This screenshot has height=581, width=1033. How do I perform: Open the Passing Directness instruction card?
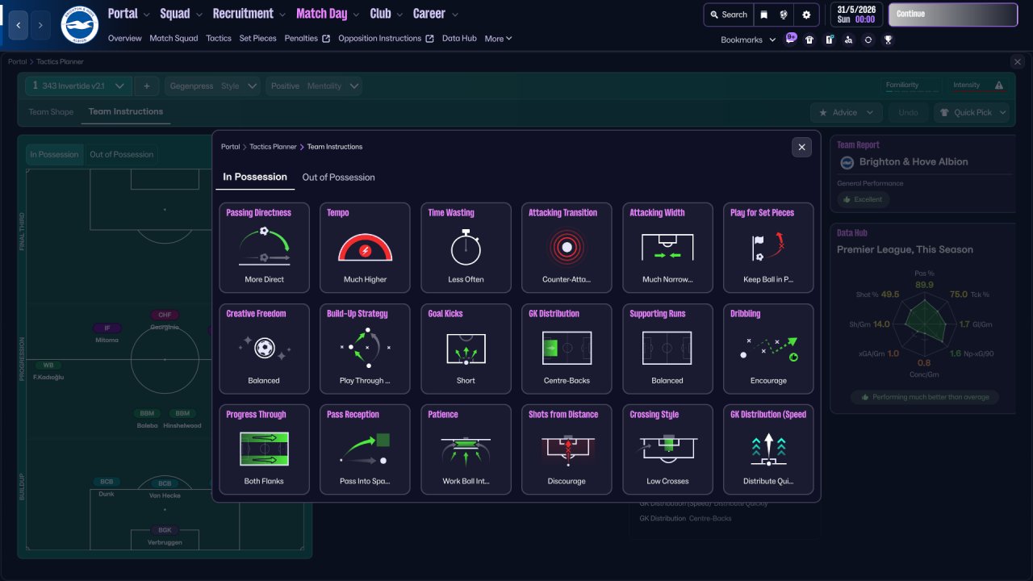[x=264, y=248]
